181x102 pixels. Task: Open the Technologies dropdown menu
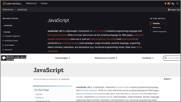point(63,58)
